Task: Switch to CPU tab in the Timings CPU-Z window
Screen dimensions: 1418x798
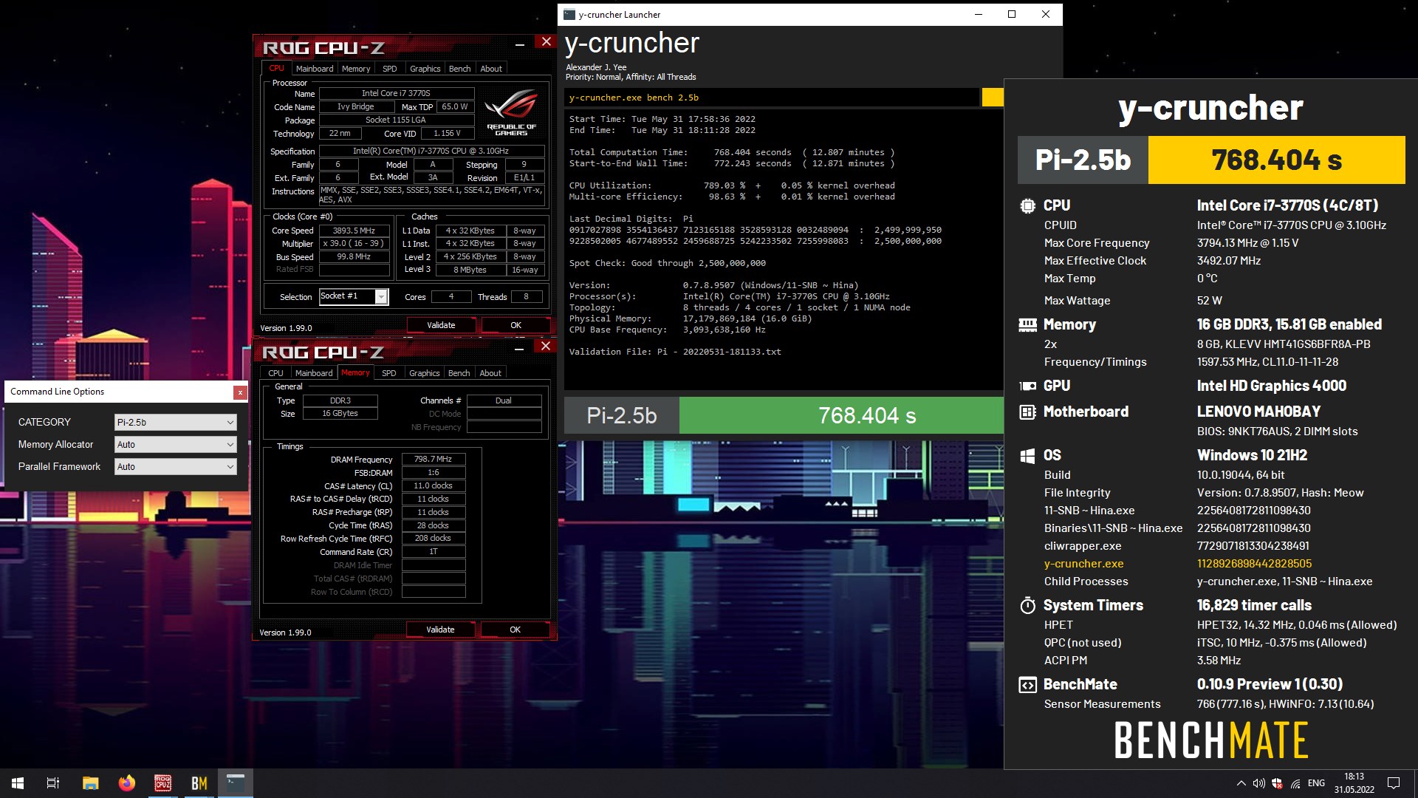Action: click(x=275, y=373)
